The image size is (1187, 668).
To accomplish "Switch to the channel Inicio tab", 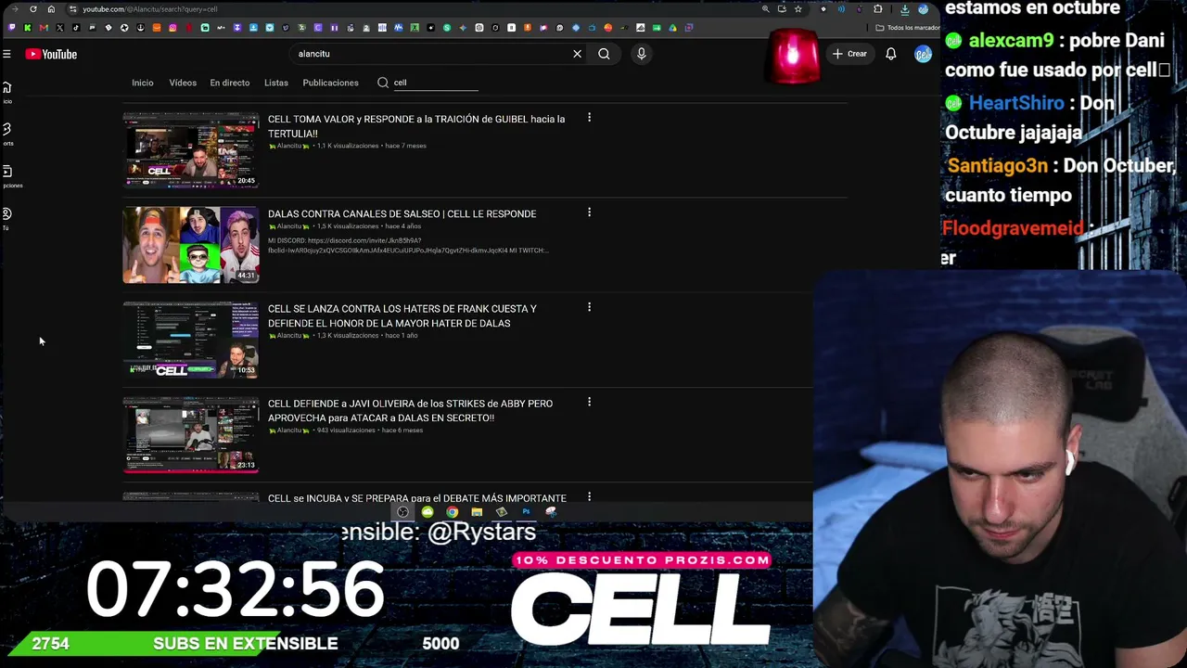I will click(x=142, y=83).
